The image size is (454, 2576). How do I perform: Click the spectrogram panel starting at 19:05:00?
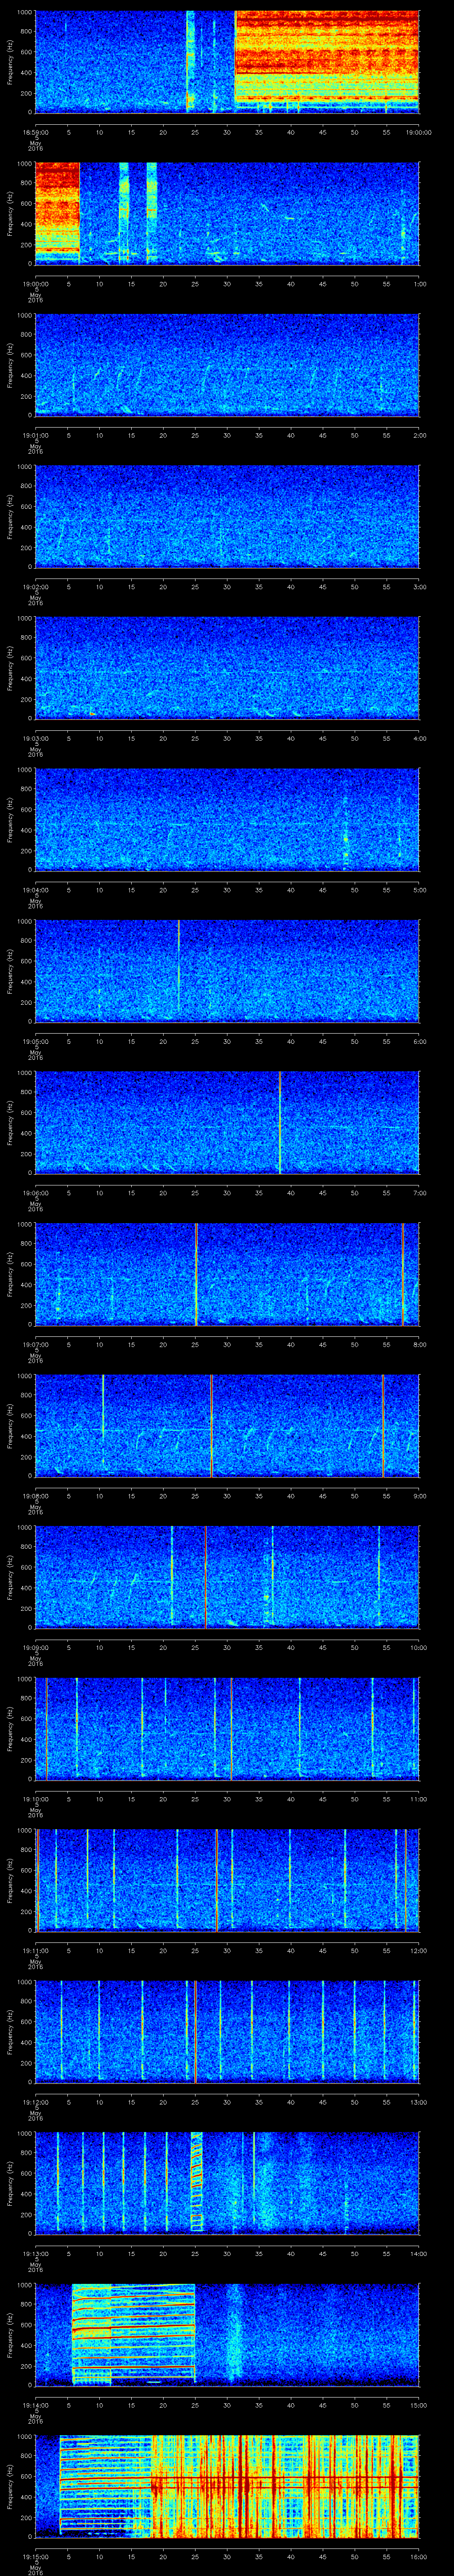(x=227, y=971)
